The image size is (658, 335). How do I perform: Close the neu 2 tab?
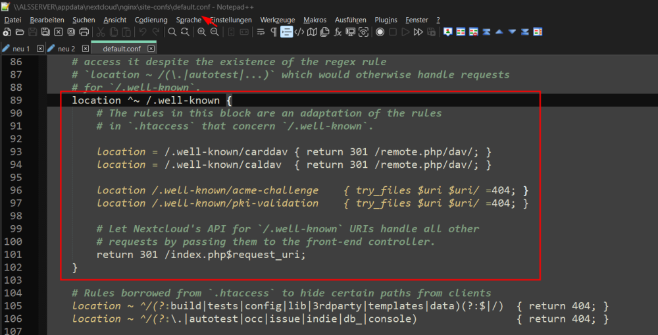pos(86,49)
